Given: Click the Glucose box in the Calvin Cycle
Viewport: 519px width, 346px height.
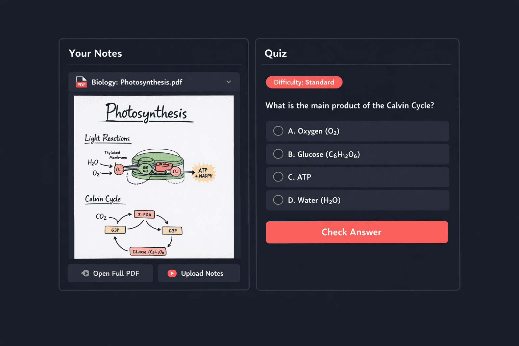Looking at the screenshot, I should [148, 251].
